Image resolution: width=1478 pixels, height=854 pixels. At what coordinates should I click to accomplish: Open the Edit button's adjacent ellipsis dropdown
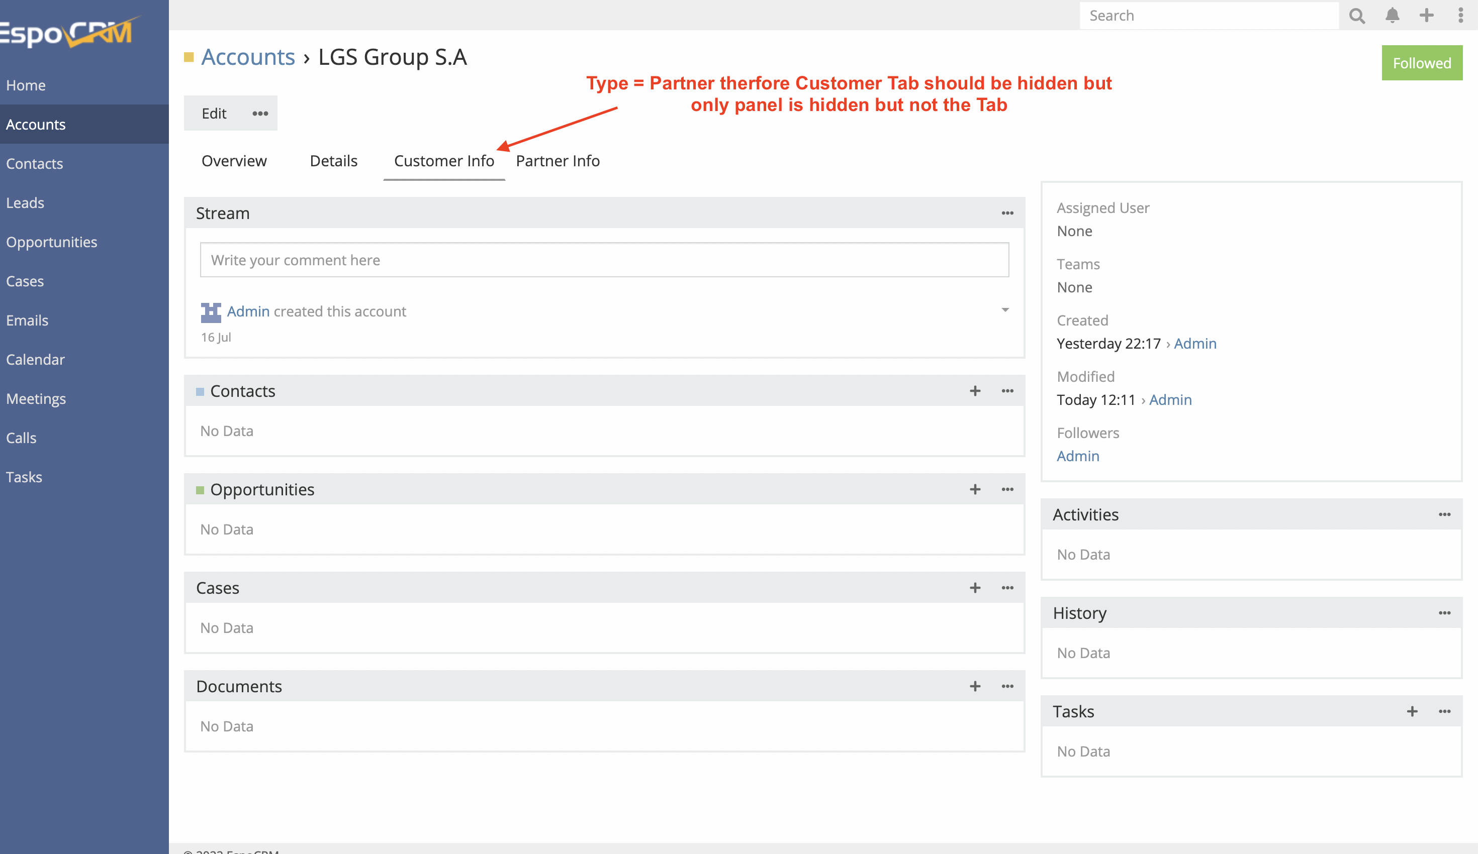(259, 113)
